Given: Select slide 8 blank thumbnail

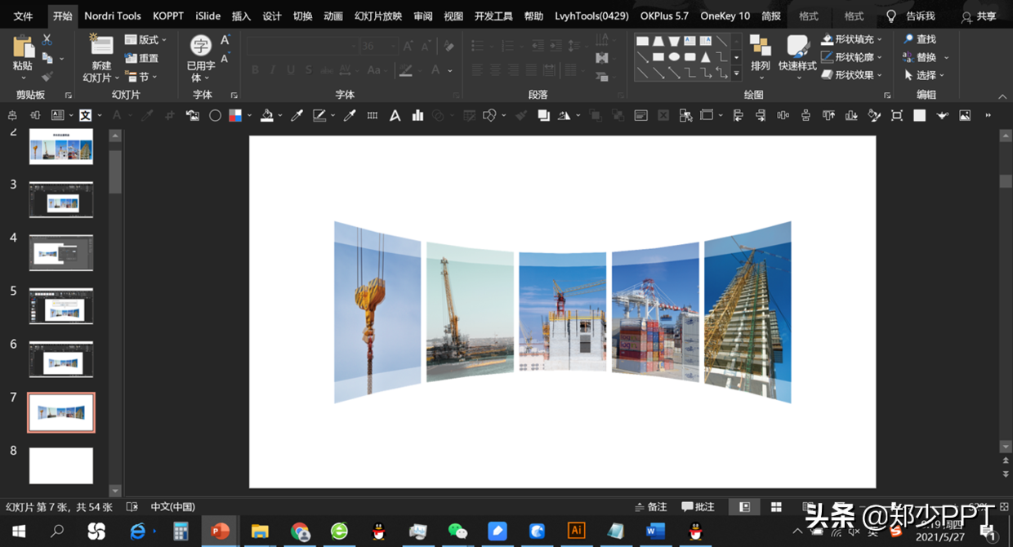Looking at the screenshot, I should coord(61,465).
